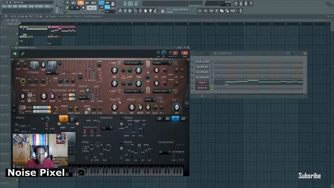
Task: Toggle the orange recording countdown icon
Action: point(80,3)
